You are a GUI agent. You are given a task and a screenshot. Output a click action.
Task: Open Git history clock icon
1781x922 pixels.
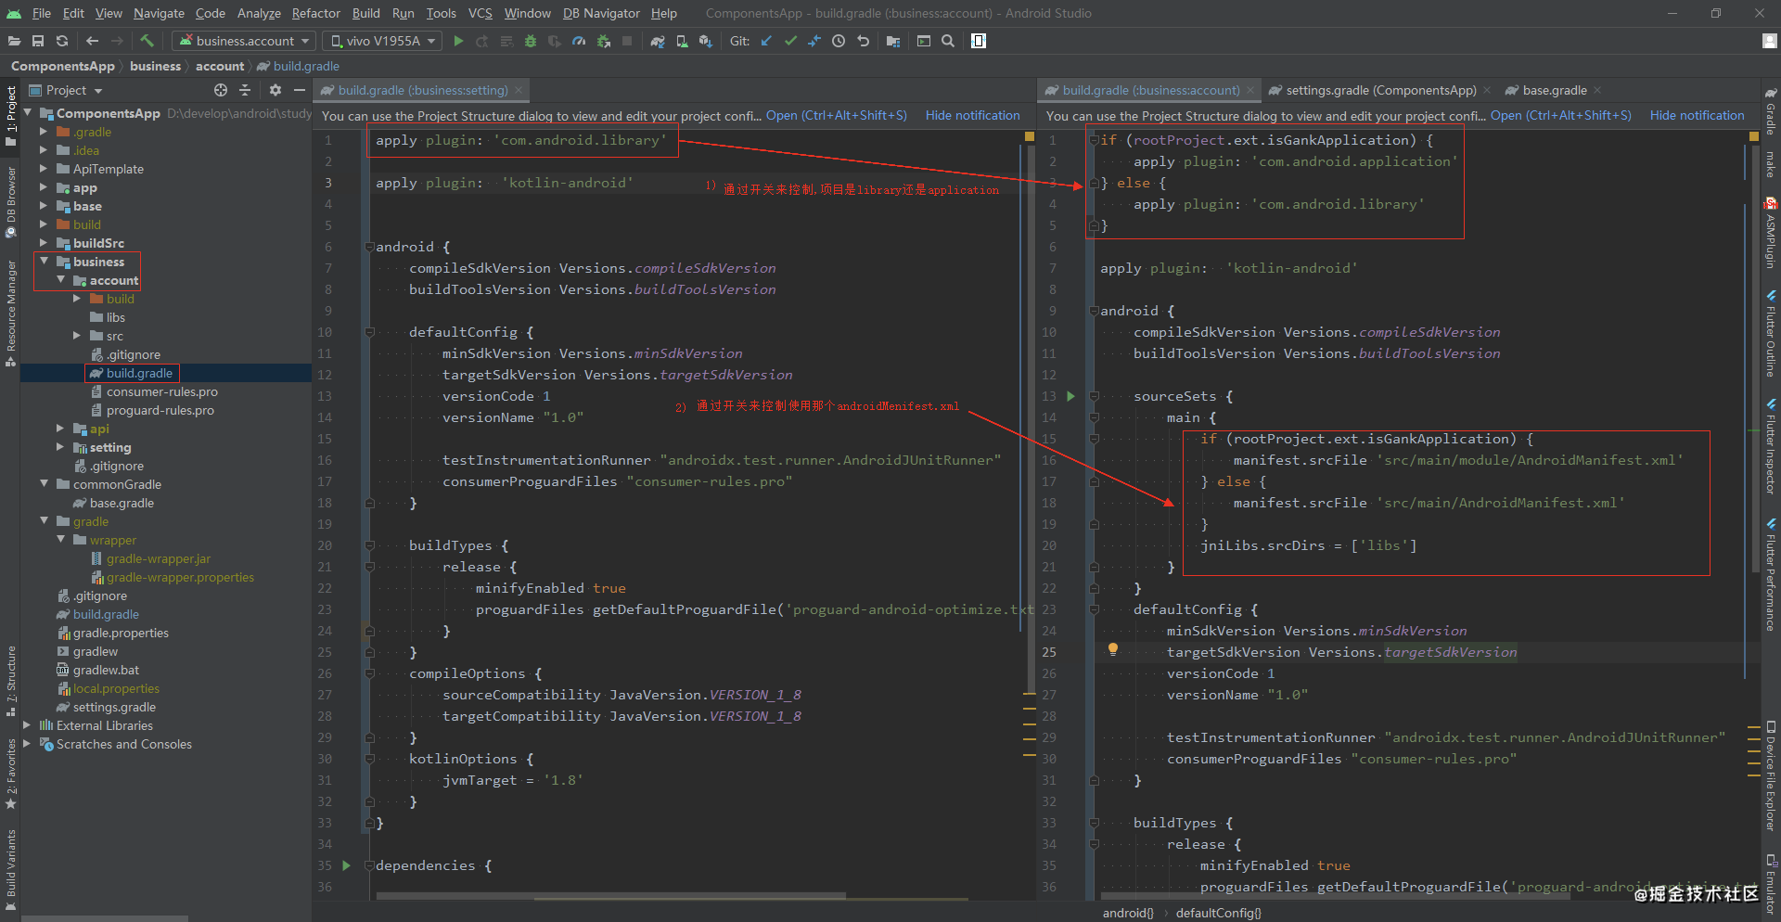pyautogui.click(x=839, y=41)
